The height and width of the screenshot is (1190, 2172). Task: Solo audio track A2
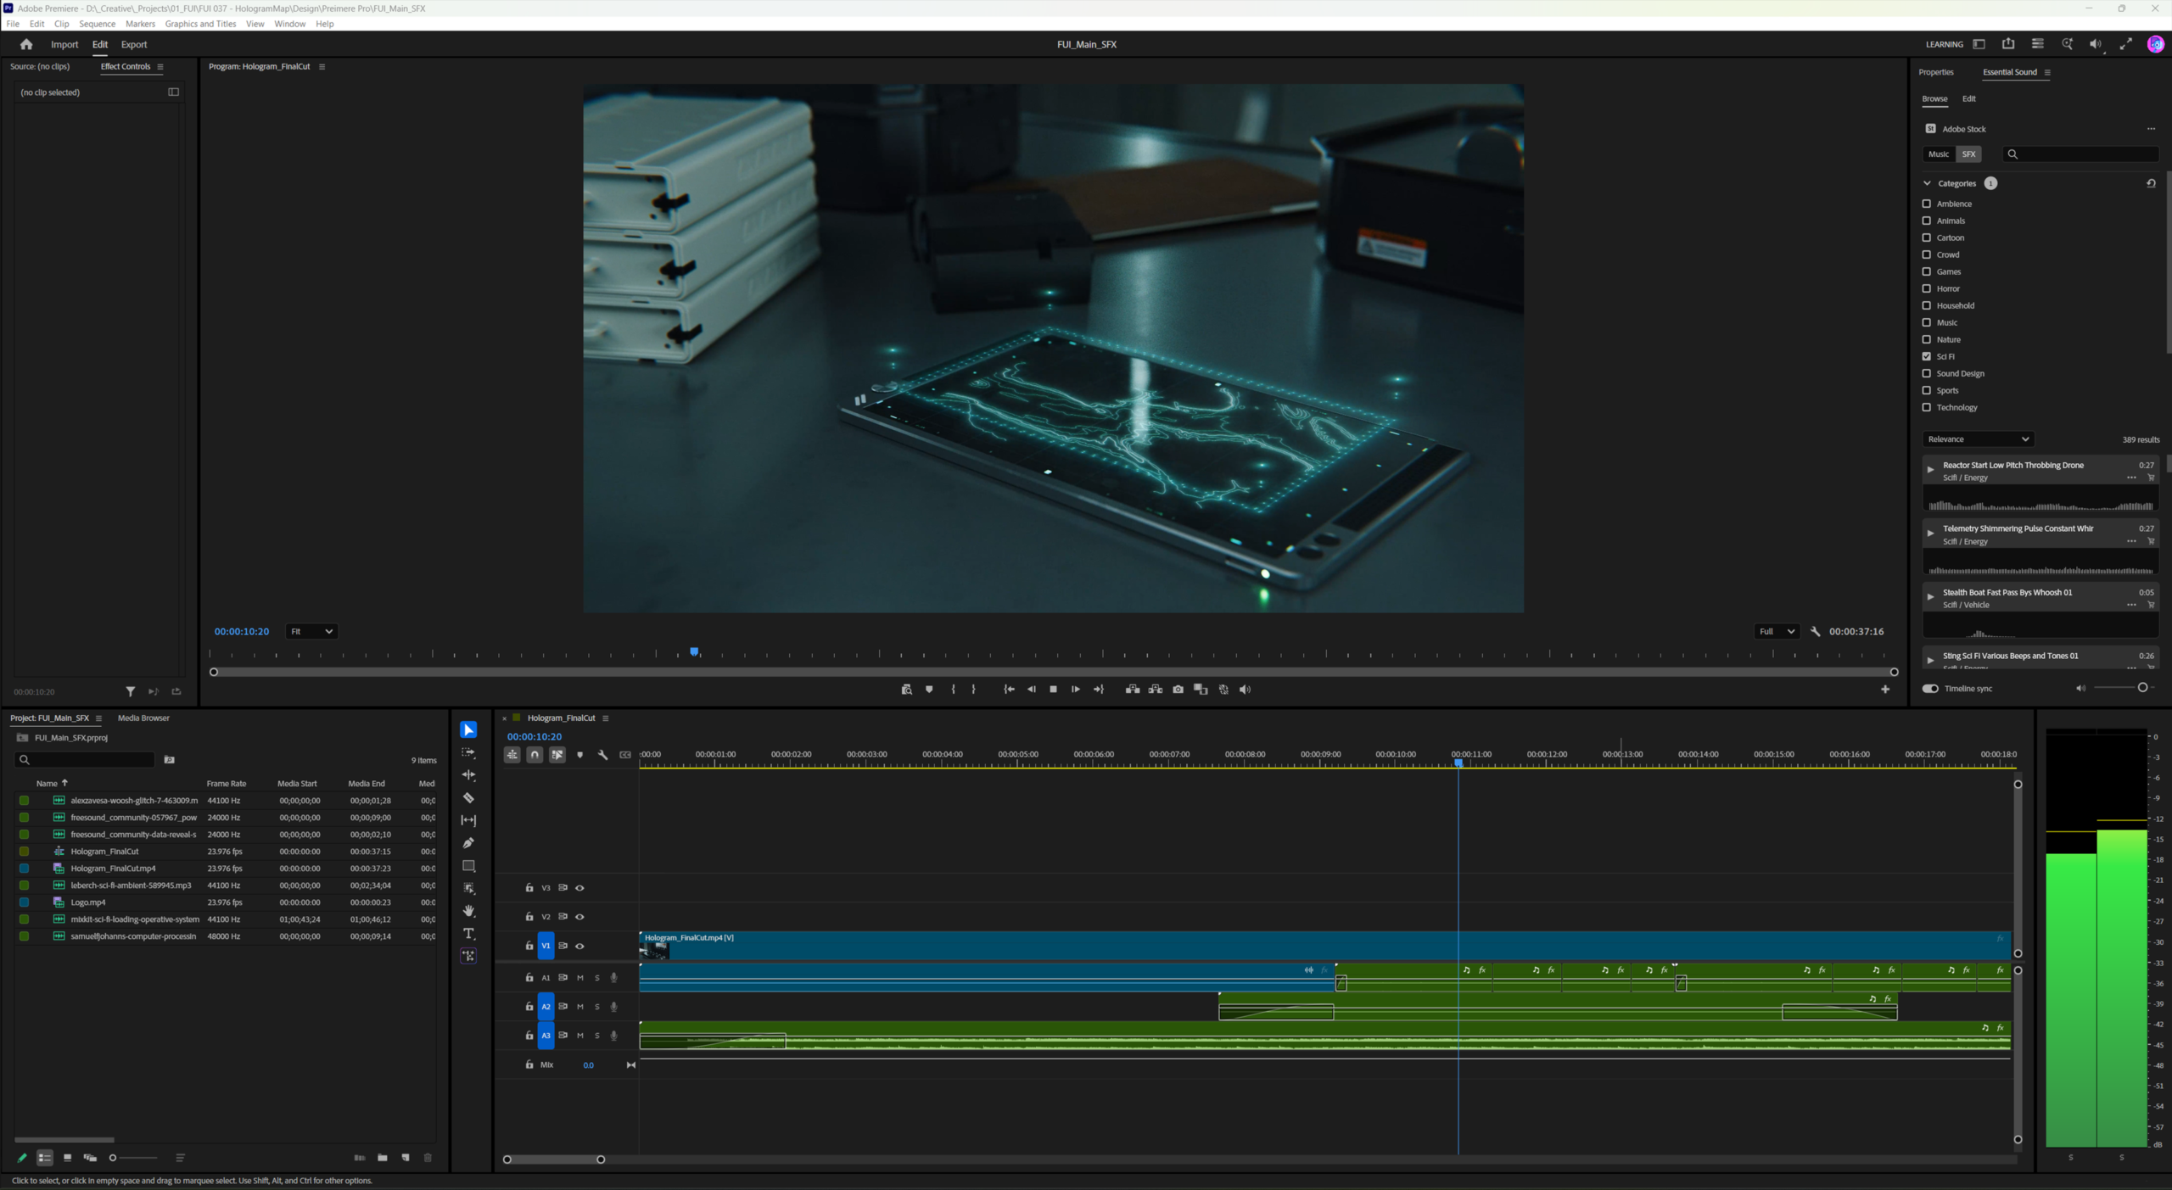pyautogui.click(x=597, y=1007)
